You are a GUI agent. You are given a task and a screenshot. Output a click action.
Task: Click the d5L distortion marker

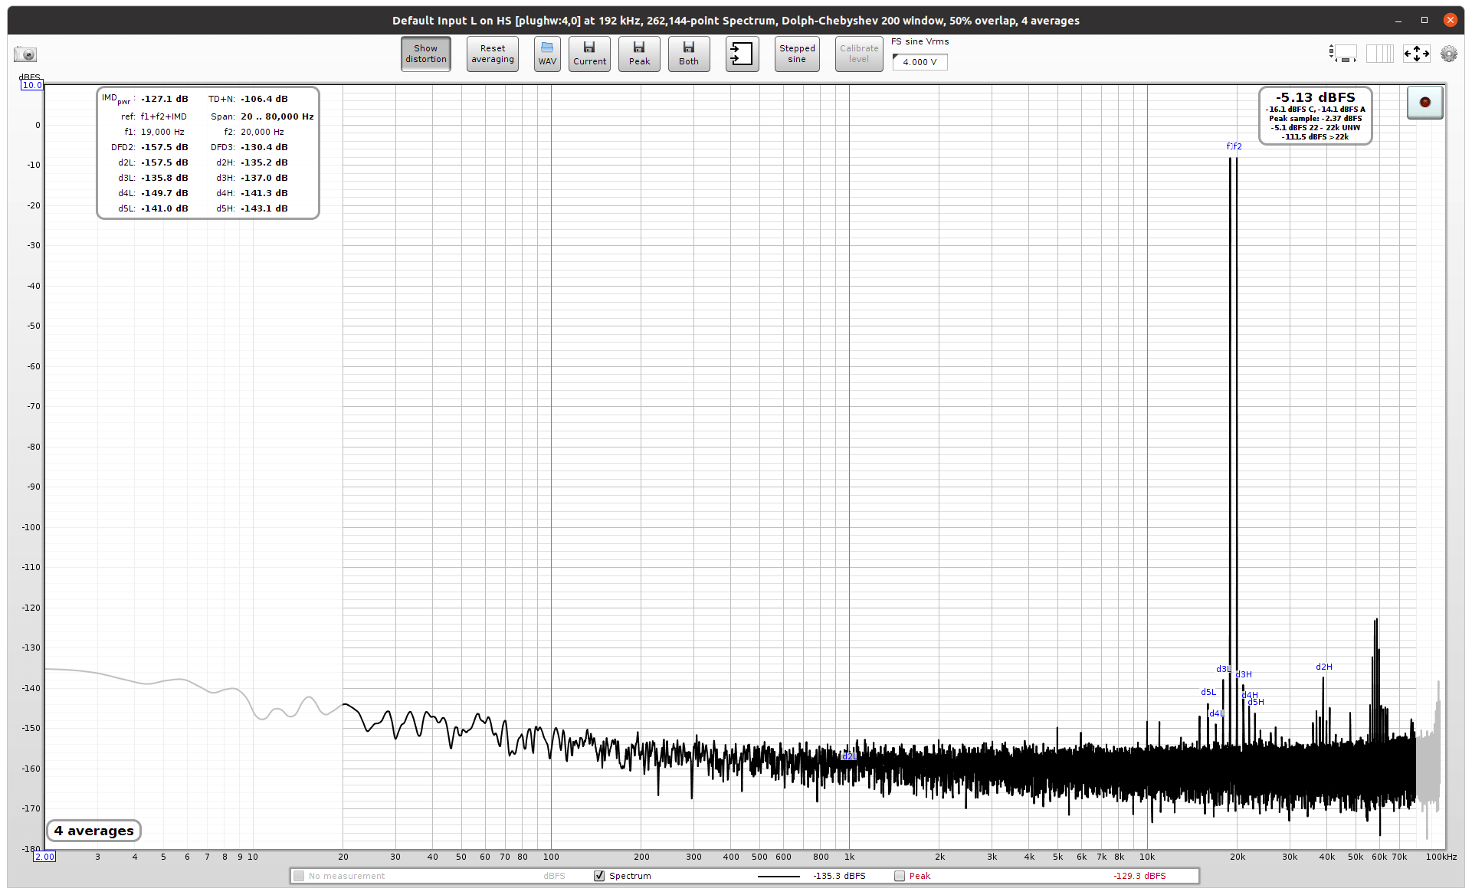(x=1208, y=692)
